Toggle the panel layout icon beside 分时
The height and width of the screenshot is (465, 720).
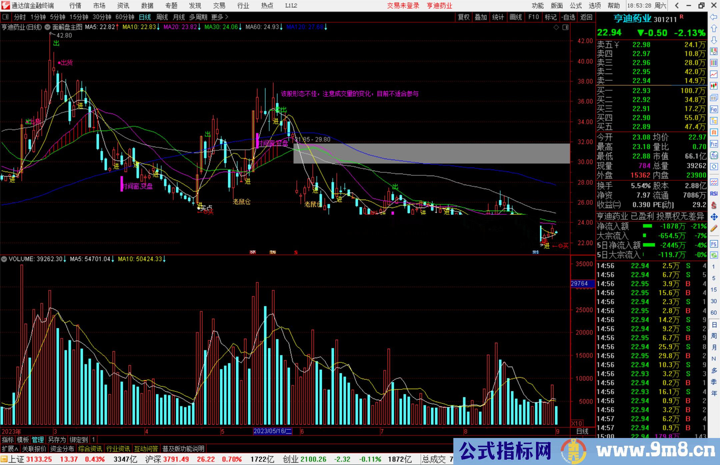coord(6,17)
